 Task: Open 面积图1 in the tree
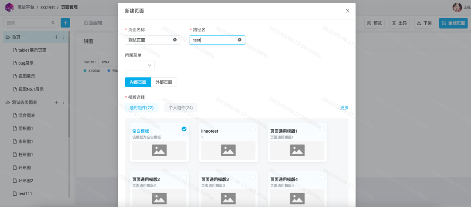coord(26,129)
